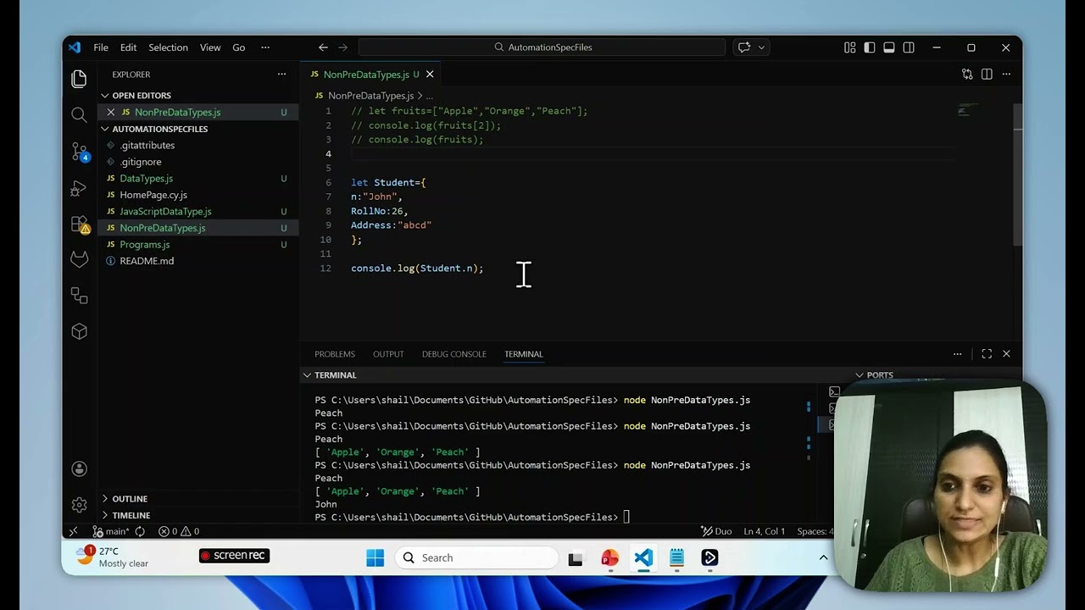Open the Edit menu
The width and height of the screenshot is (1085, 610).
[x=128, y=47]
